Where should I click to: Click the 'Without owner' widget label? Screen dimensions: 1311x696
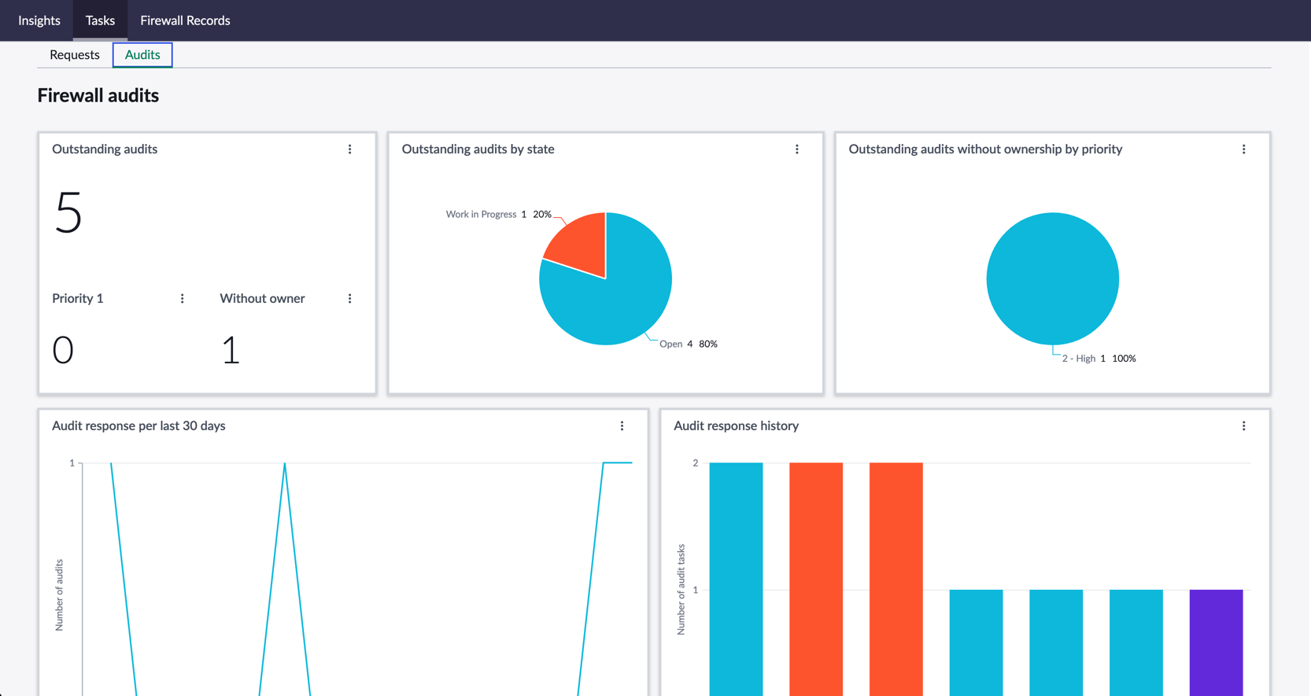[262, 299]
